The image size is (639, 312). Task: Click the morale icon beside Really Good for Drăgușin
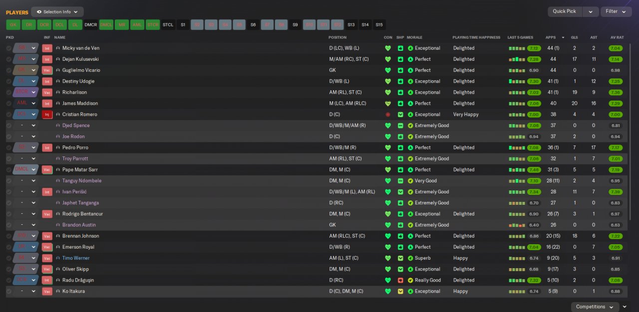410,281
